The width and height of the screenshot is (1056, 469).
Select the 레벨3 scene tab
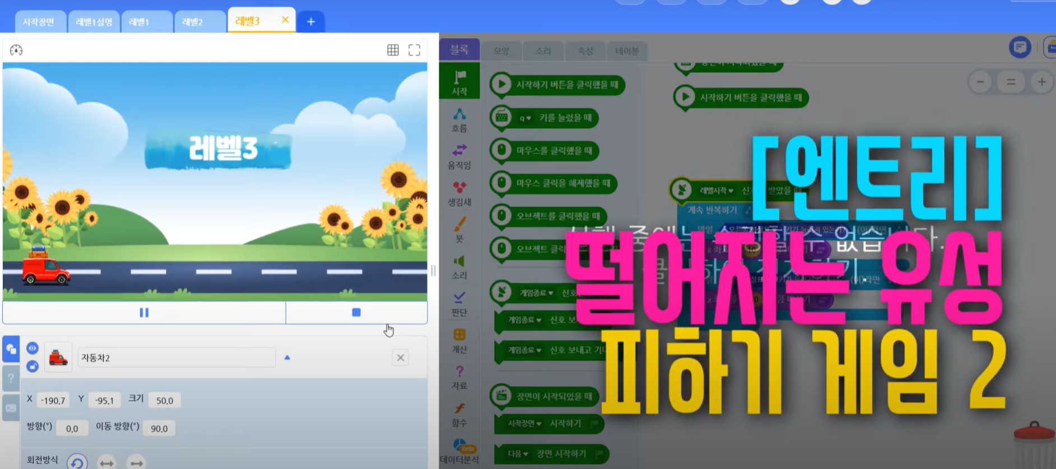248,21
